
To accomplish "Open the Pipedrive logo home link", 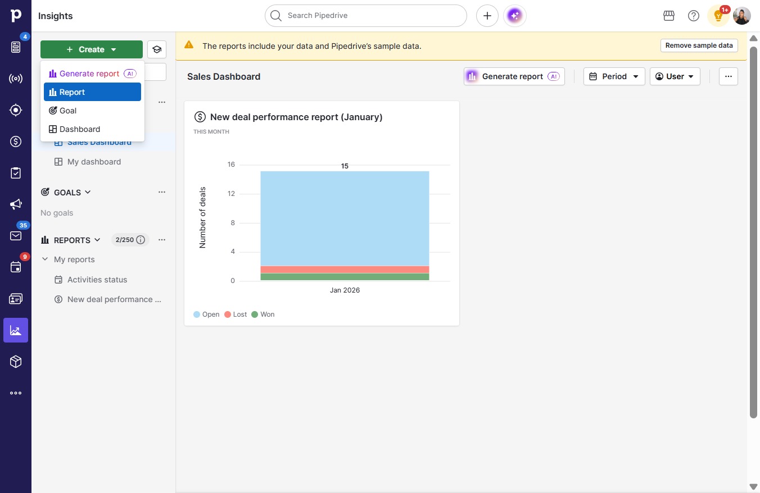I will click(x=16, y=16).
